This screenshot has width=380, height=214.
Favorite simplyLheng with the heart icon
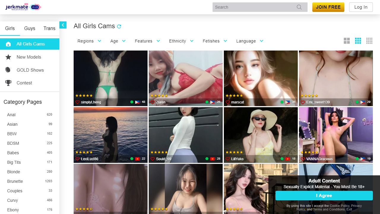tap(77, 102)
